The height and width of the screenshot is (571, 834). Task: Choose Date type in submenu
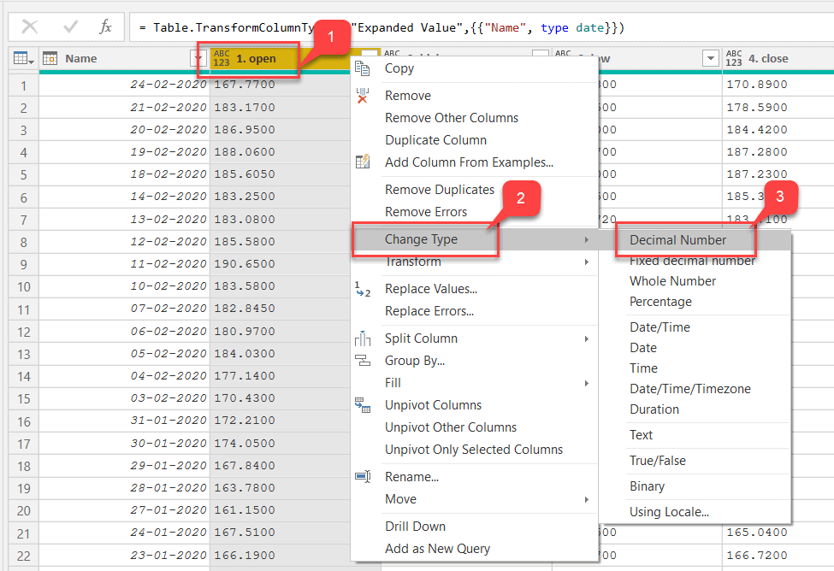pyautogui.click(x=643, y=348)
